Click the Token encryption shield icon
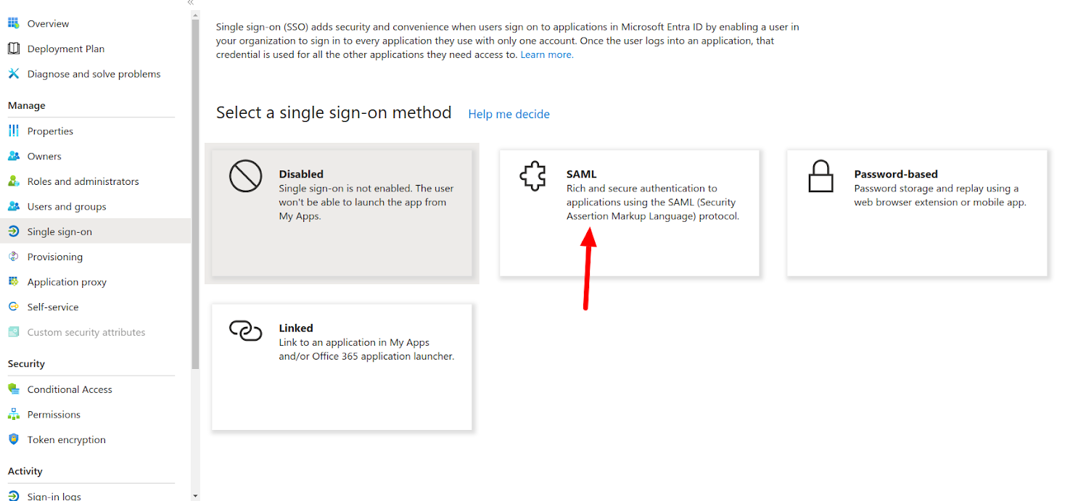1086x501 pixels. click(x=13, y=439)
